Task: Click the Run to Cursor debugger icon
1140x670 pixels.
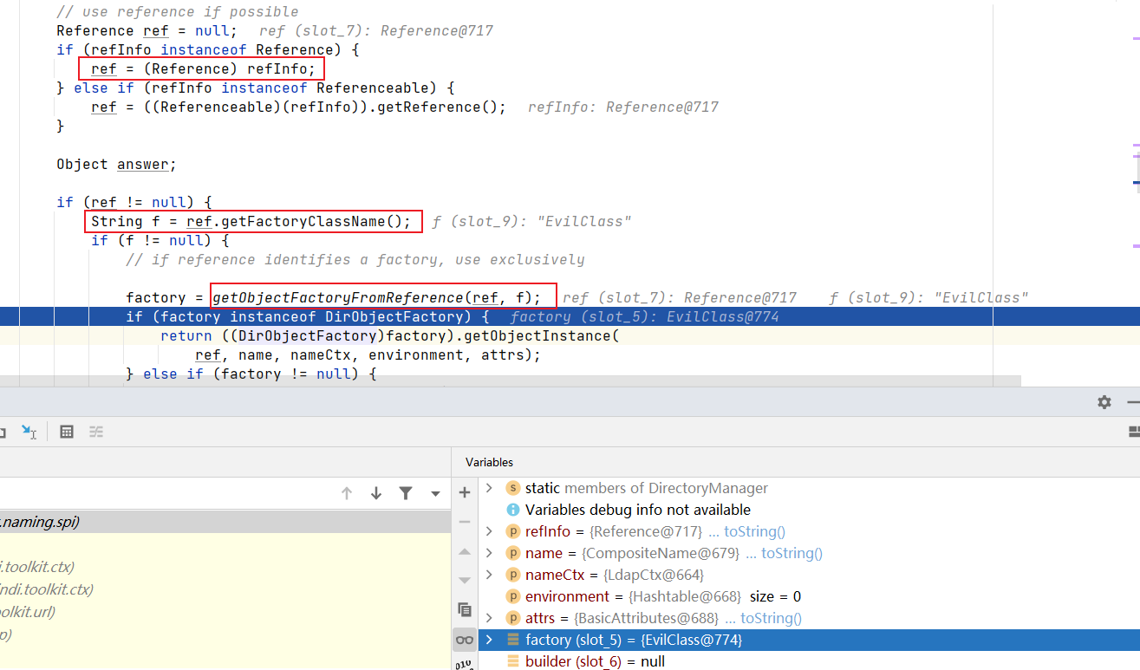Action: point(29,431)
